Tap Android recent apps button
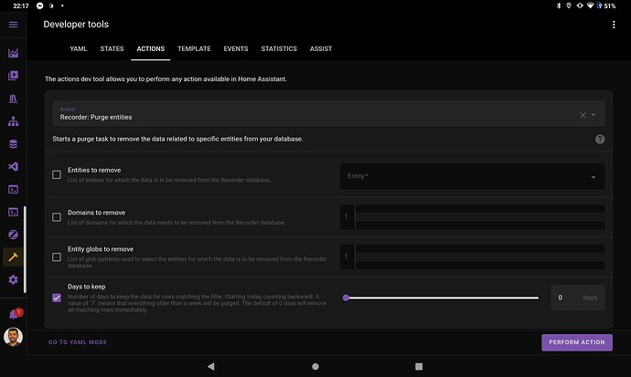 419,366
